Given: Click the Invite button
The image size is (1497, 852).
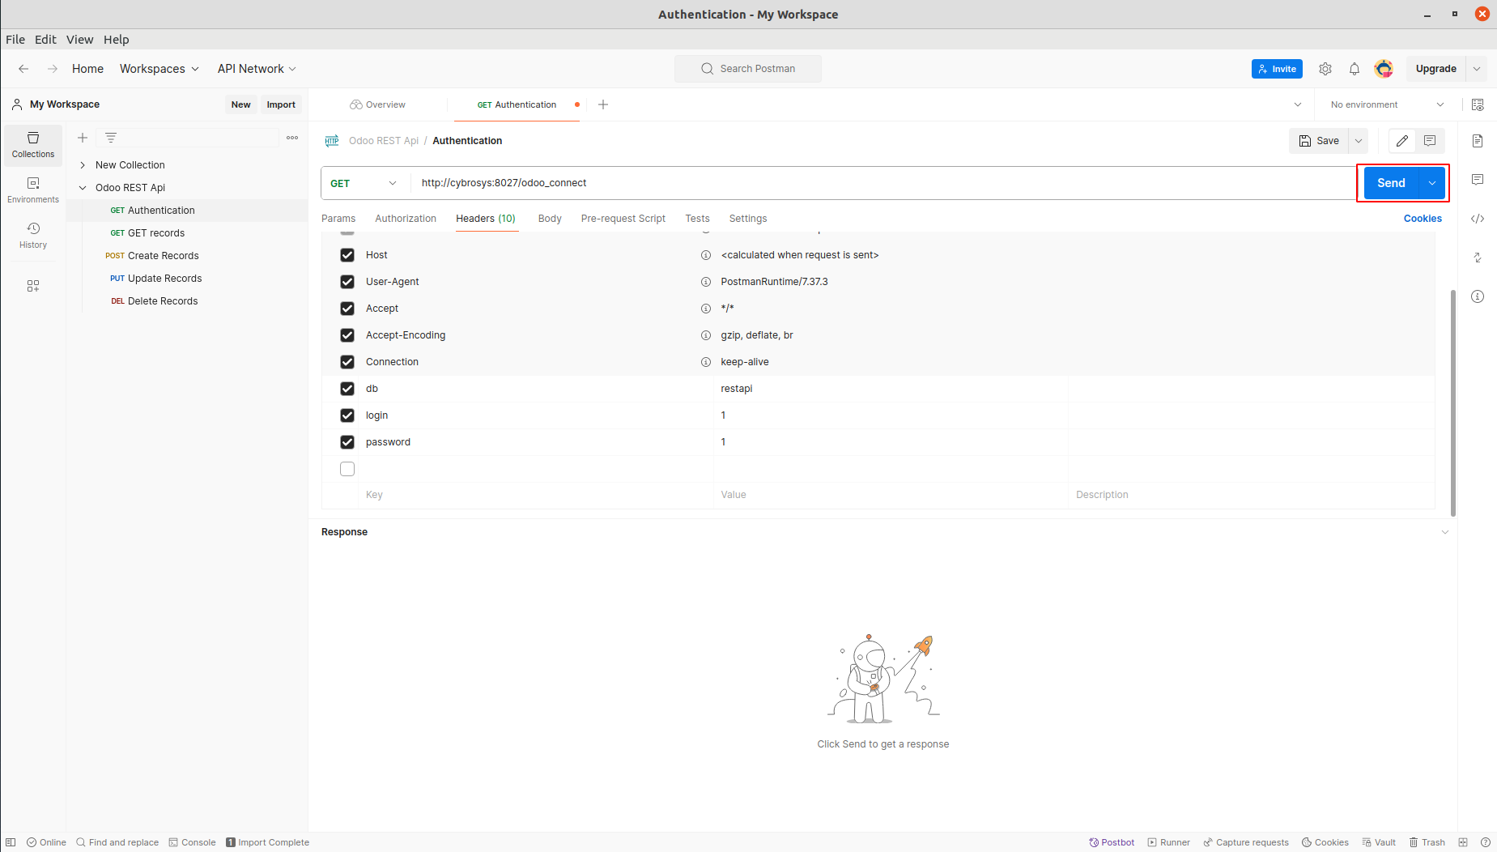Looking at the screenshot, I should (x=1277, y=69).
